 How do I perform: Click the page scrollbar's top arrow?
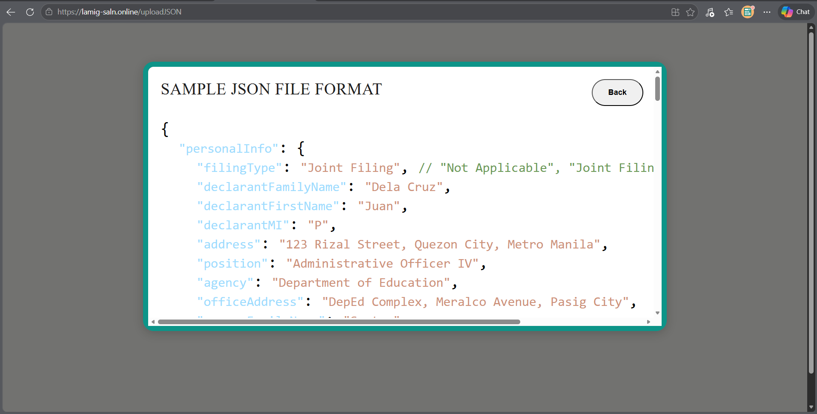[x=811, y=27]
